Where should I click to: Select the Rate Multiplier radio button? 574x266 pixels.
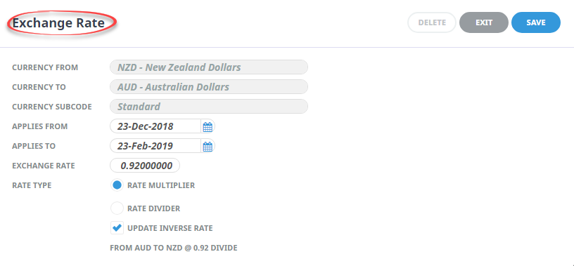click(117, 185)
